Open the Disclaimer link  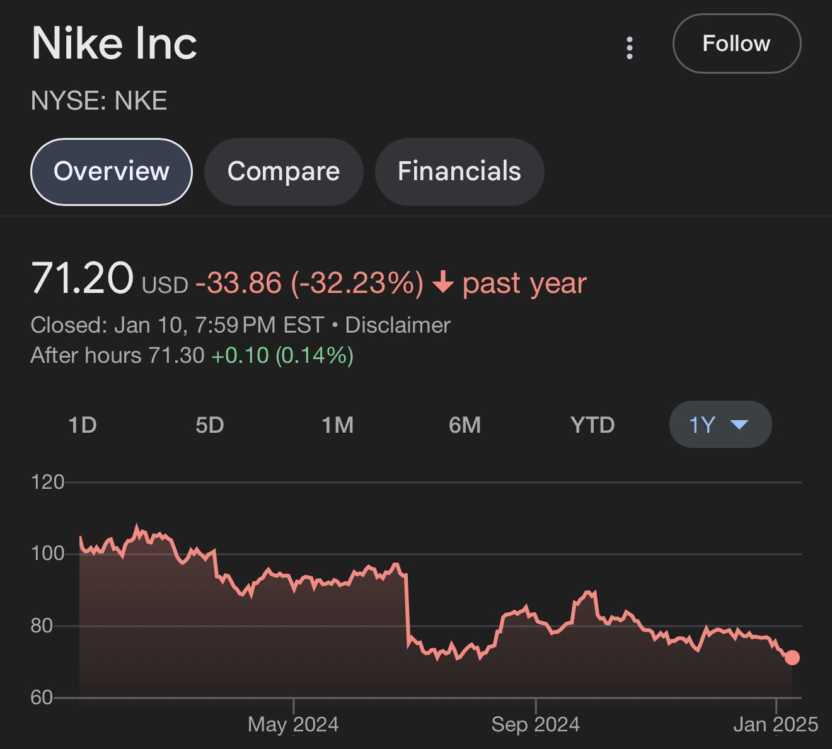398,325
